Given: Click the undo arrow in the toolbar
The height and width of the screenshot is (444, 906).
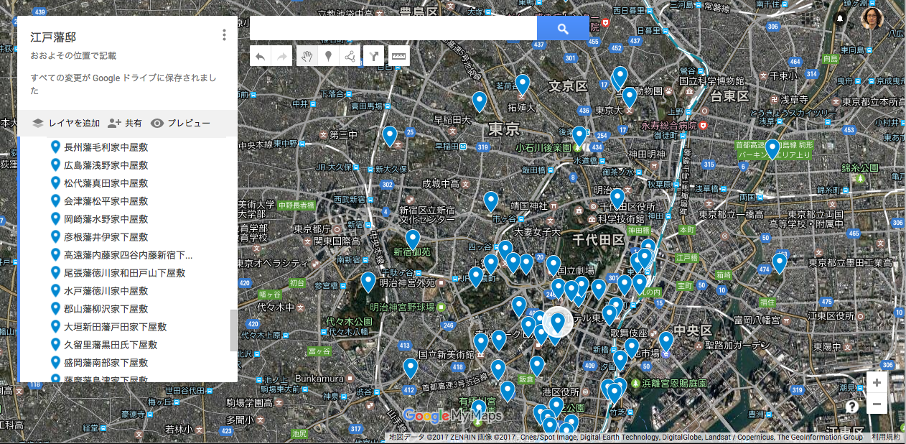Looking at the screenshot, I should pyautogui.click(x=261, y=56).
